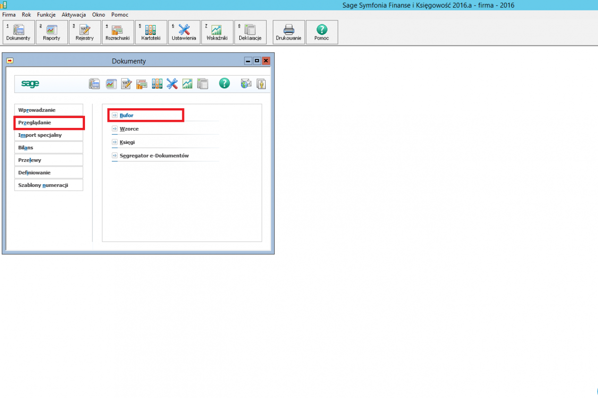The width and height of the screenshot is (598, 398).
Task: Open Rozrachunki in main toolbar
Action: [x=118, y=32]
